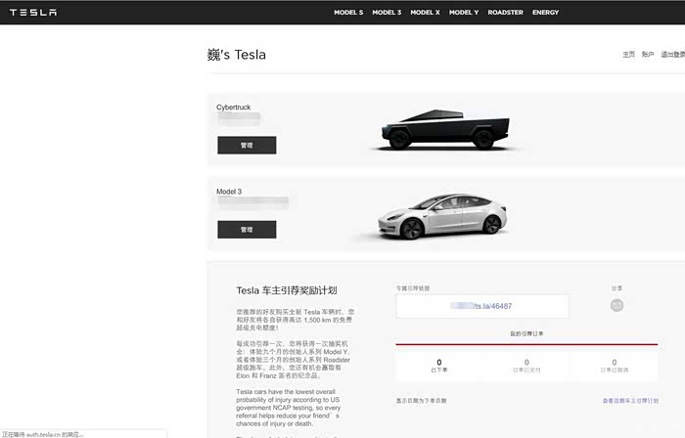Select the 已下单 orders tab
This screenshot has height=438, width=685.
click(x=439, y=366)
